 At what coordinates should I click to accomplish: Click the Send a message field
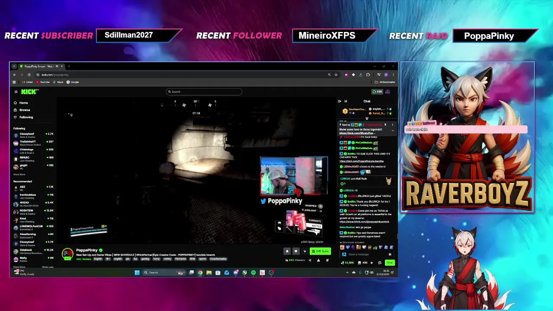coord(367,254)
